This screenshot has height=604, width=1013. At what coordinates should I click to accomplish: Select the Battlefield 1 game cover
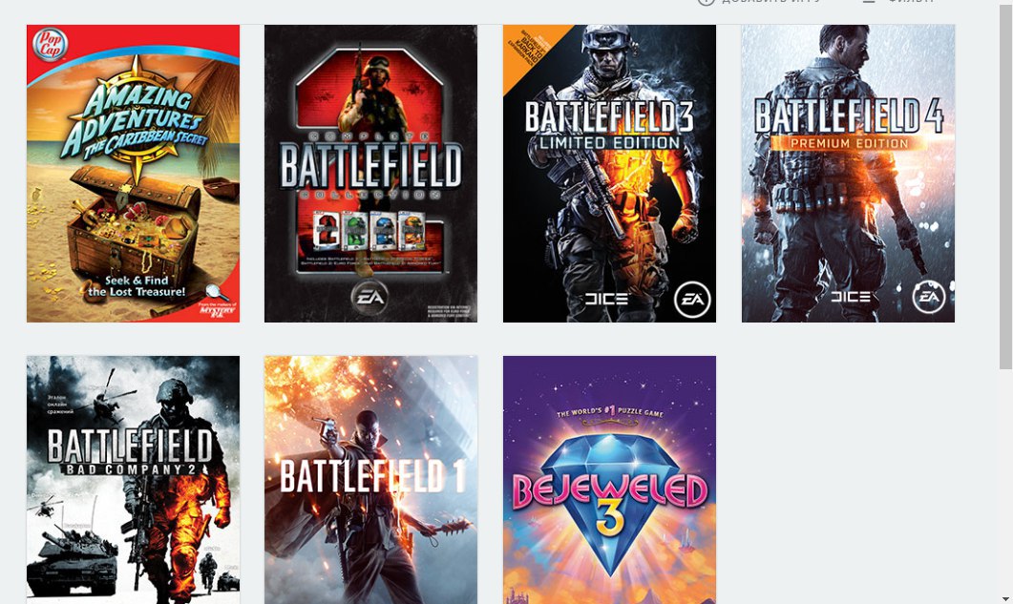pyautogui.click(x=370, y=480)
